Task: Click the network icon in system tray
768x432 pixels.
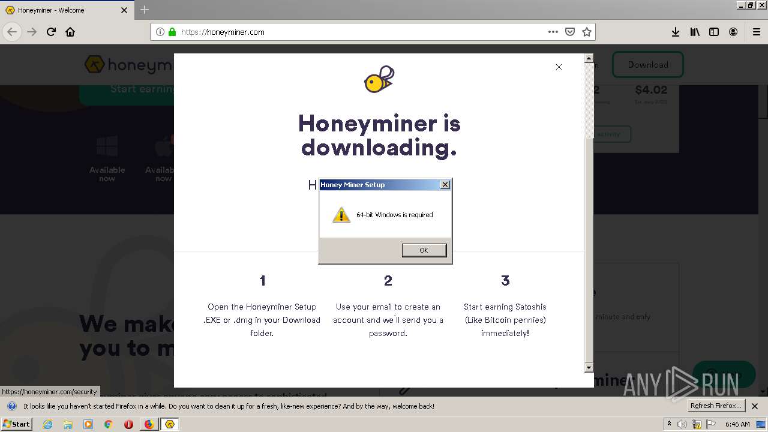Action: [697, 425]
